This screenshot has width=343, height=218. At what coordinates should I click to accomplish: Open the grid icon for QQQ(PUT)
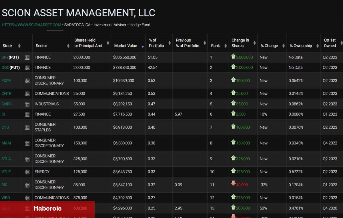coord(27,68)
